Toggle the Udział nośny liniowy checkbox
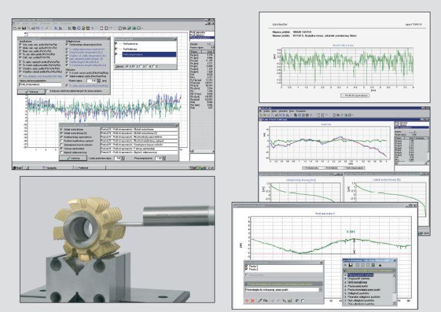Screen dimensions: 441x312 61,129
